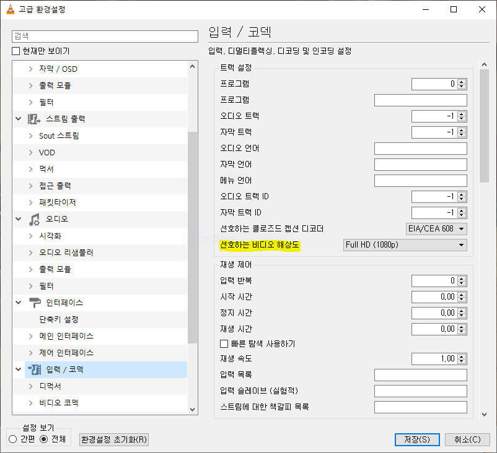
Task: Increase 오디오 트랙 value with up stepper
Action: [x=462, y=113]
